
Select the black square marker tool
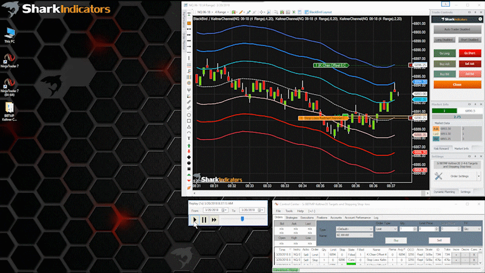tap(189, 169)
